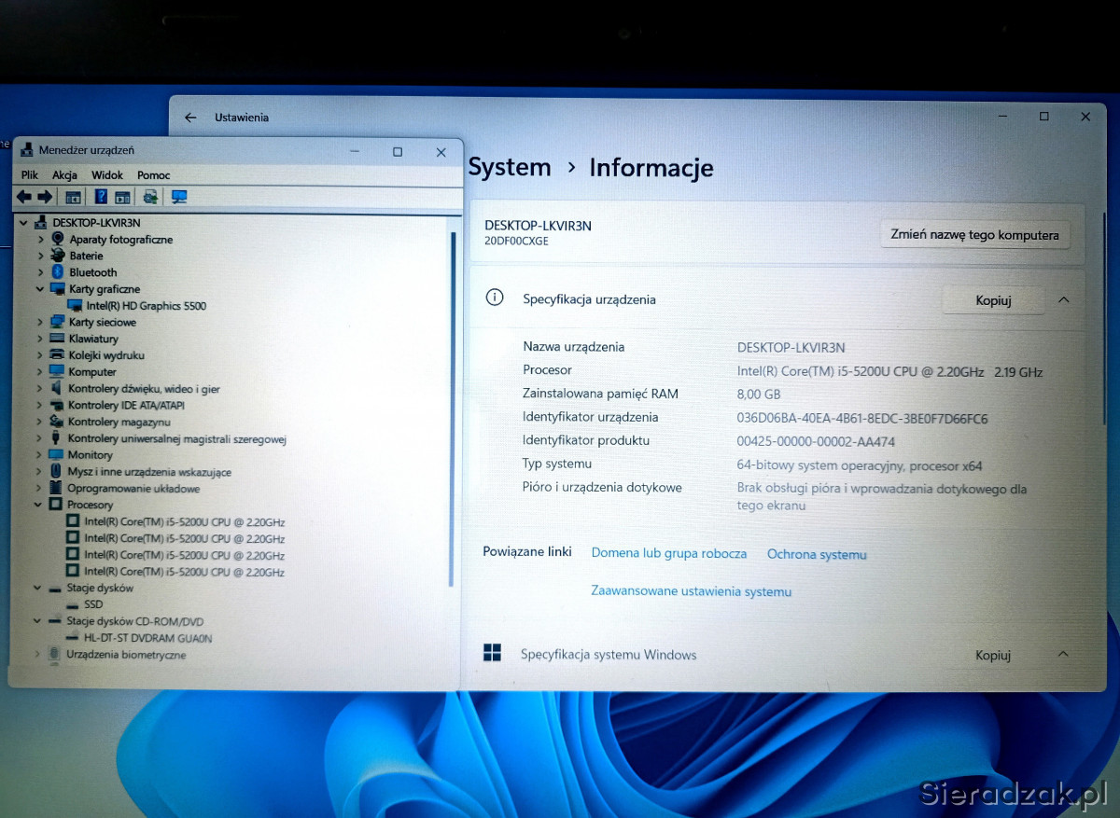Collapse the Specyfikacja urządzenia section chevron
Viewport: 1120px width, 818px height.
(1063, 300)
